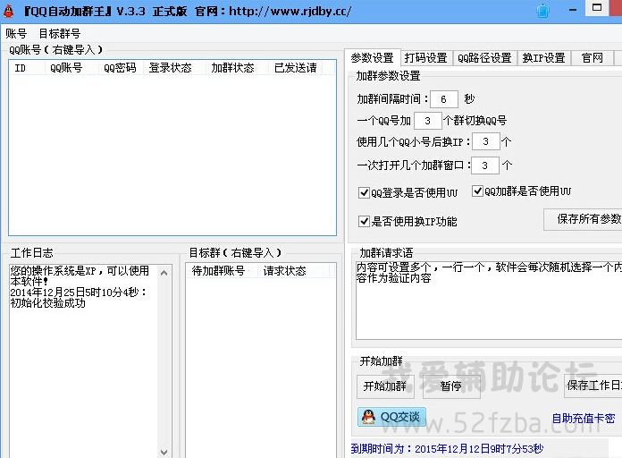Image resolution: width=622 pixels, height=458 pixels.
Task: Click the 登录状态 column header
Action: click(x=174, y=68)
